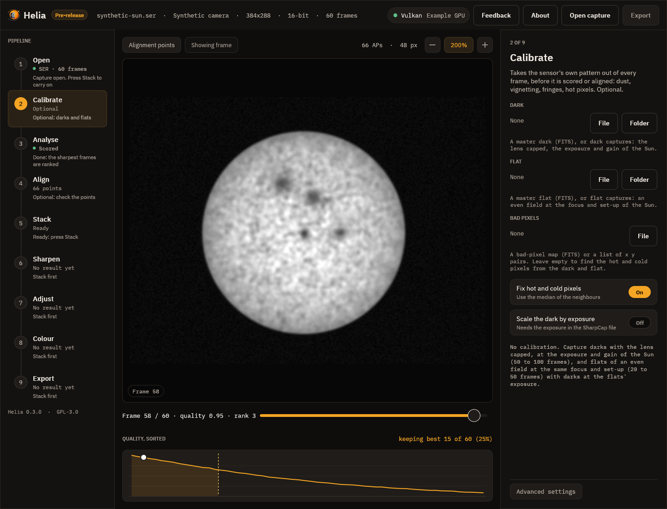This screenshot has width=667, height=509.
Task: Click 'synthetic-sun.ser' file name
Action: click(x=126, y=16)
